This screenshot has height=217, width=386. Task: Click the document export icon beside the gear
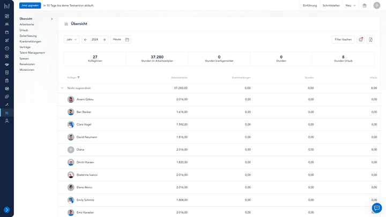[370, 40]
